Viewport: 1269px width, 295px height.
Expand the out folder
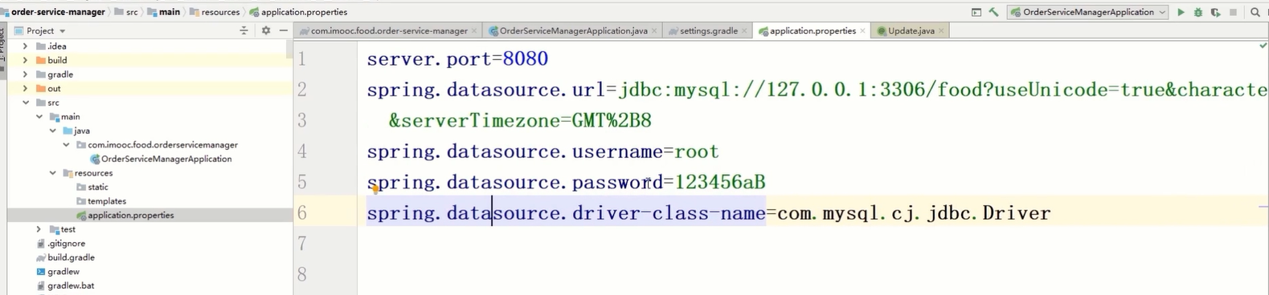click(25, 89)
